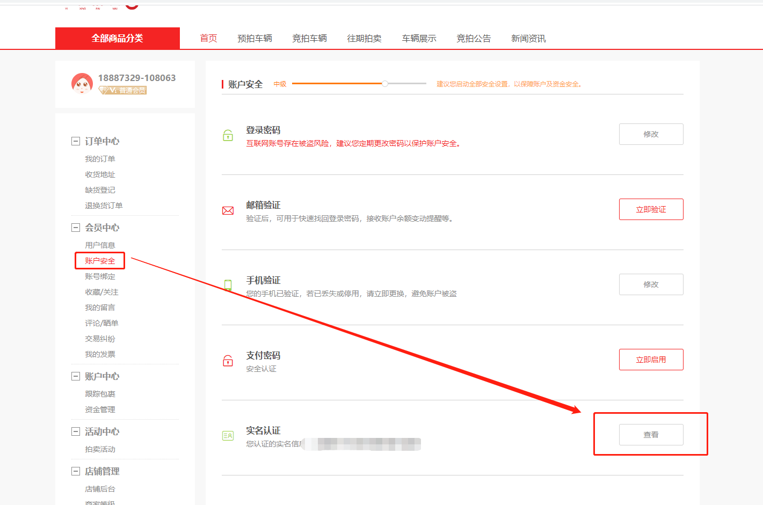
Task: Click 查看 button for real-name authentication
Action: [651, 435]
